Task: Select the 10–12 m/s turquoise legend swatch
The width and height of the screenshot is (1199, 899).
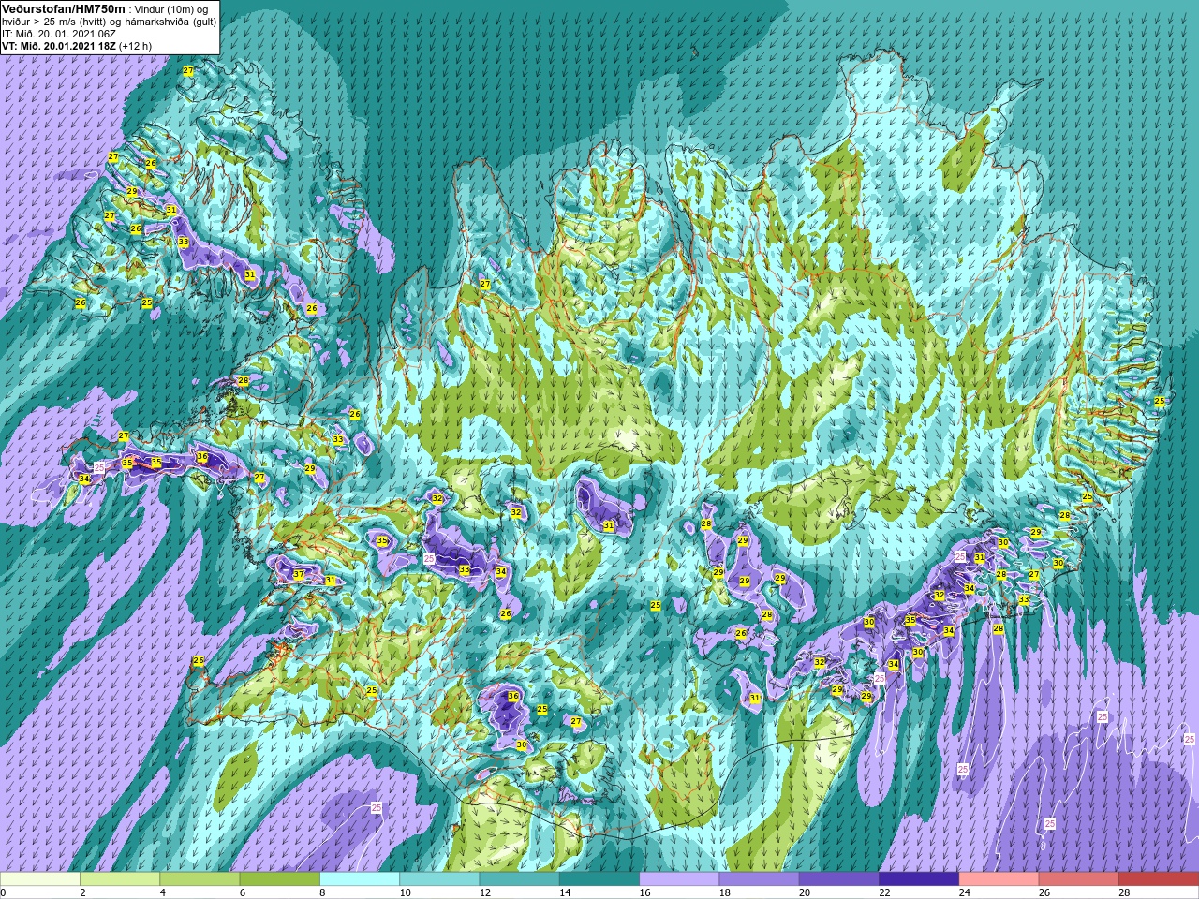Action: coord(439,879)
